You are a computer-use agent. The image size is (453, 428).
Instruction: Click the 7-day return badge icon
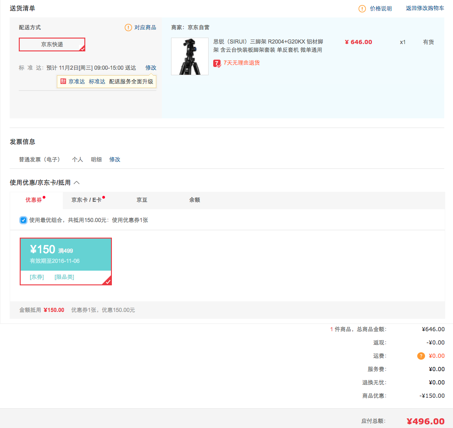[x=217, y=63]
